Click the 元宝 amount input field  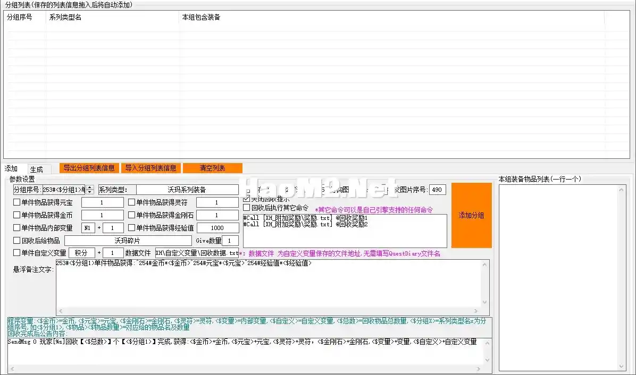(102, 202)
